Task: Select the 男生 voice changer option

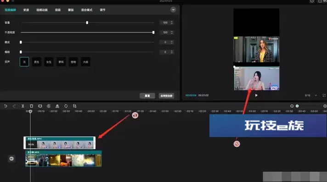Action: pos(36,62)
